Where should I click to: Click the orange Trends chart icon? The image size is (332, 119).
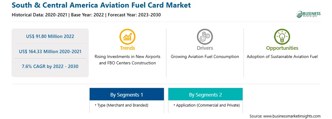point(127,36)
